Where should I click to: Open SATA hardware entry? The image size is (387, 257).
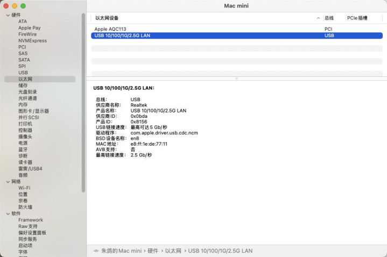24,60
